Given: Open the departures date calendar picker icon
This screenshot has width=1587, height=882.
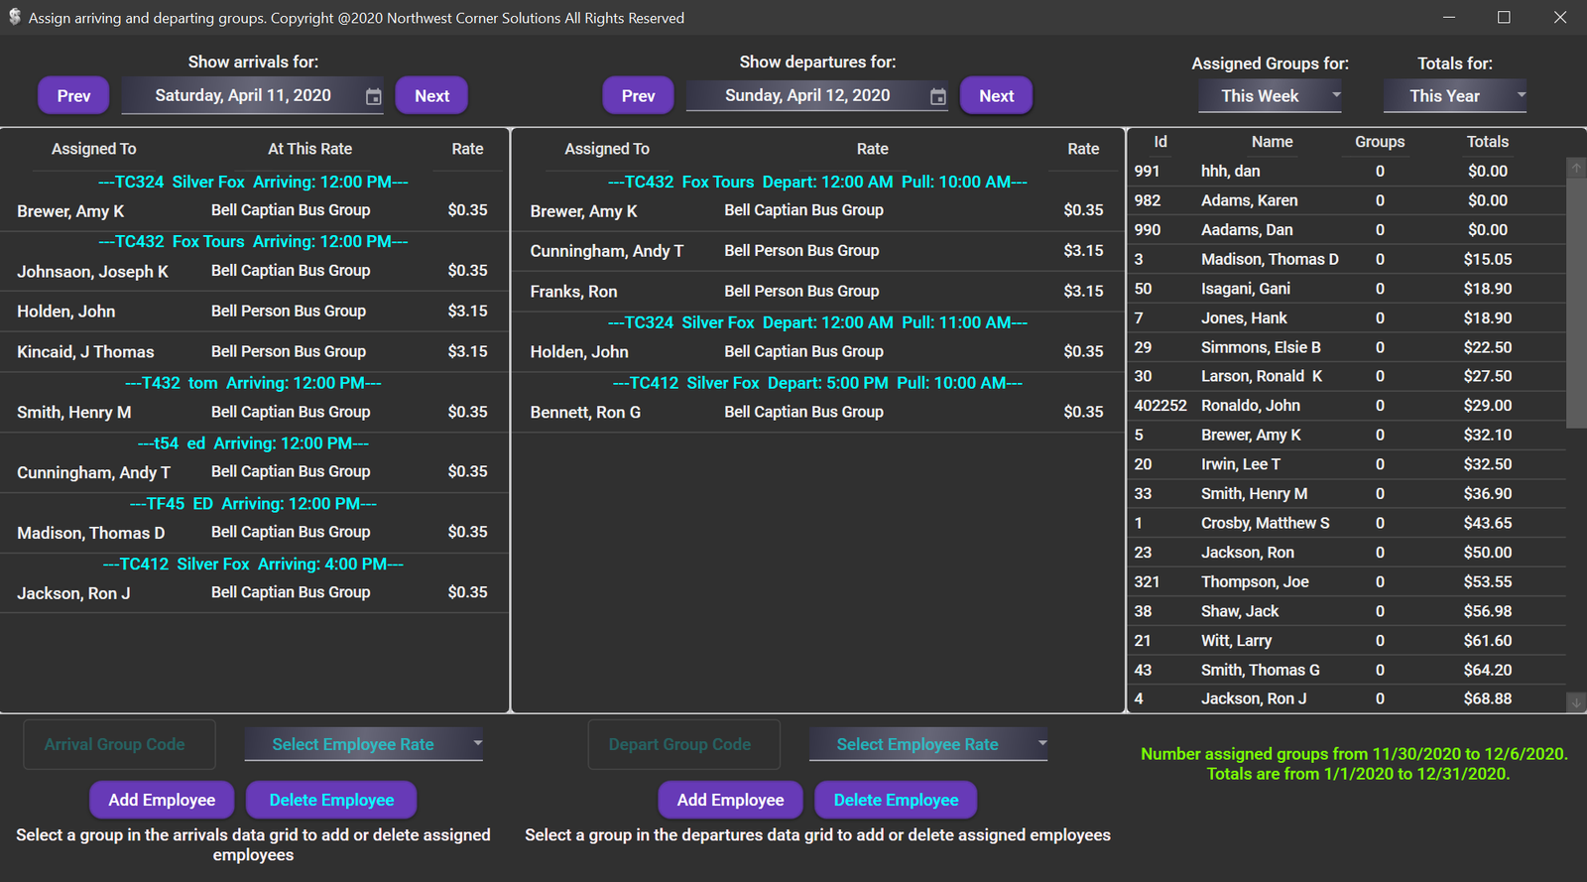Looking at the screenshot, I should point(937,96).
